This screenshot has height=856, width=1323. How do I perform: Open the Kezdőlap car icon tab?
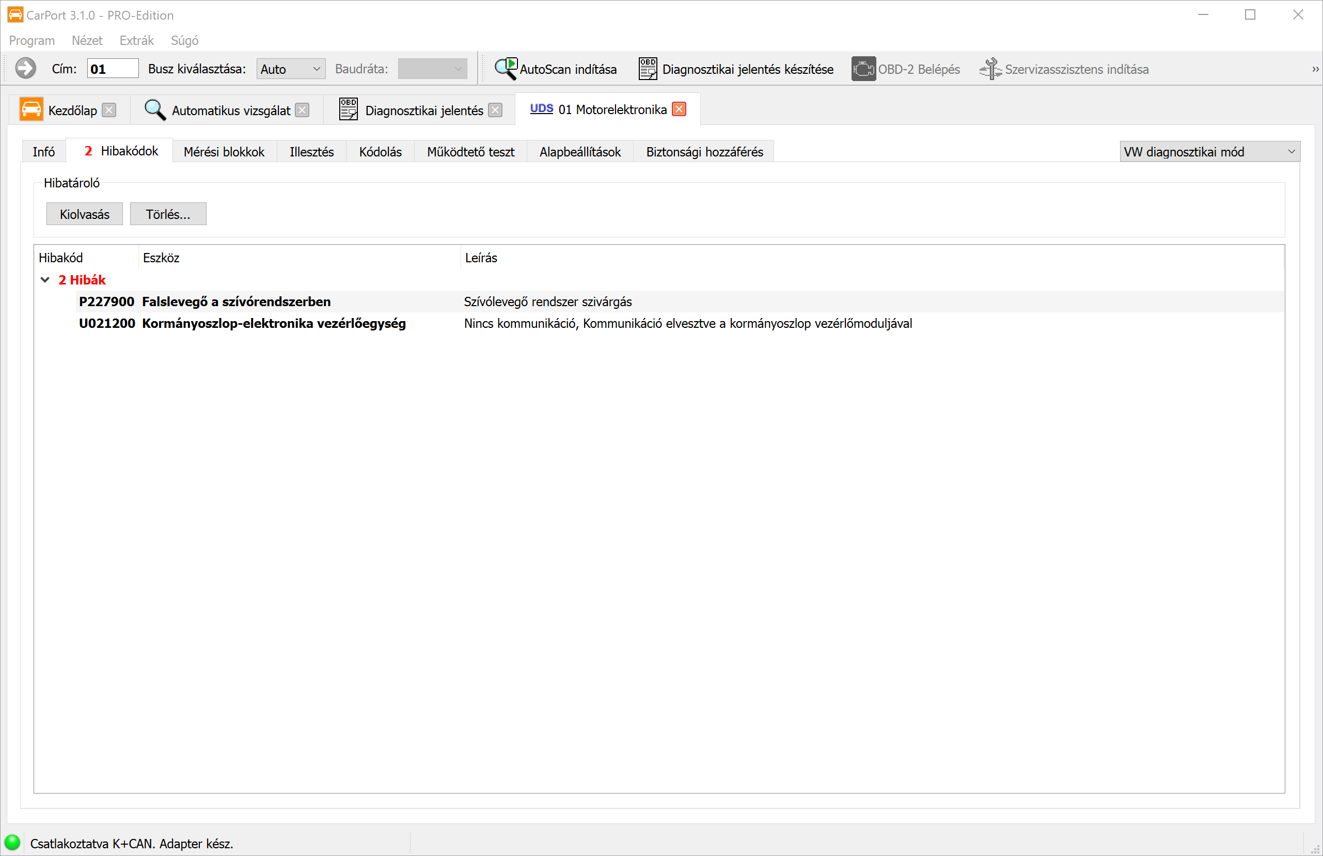coord(31,109)
